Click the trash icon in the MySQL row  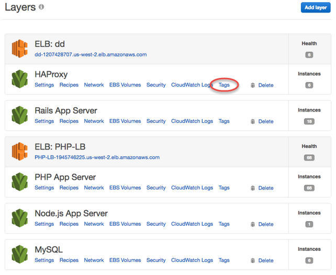[x=253, y=261]
